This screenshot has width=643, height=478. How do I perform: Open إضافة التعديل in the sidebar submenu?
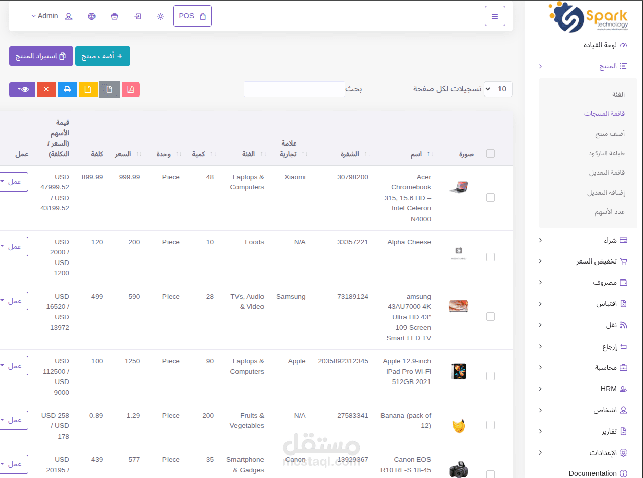point(606,193)
